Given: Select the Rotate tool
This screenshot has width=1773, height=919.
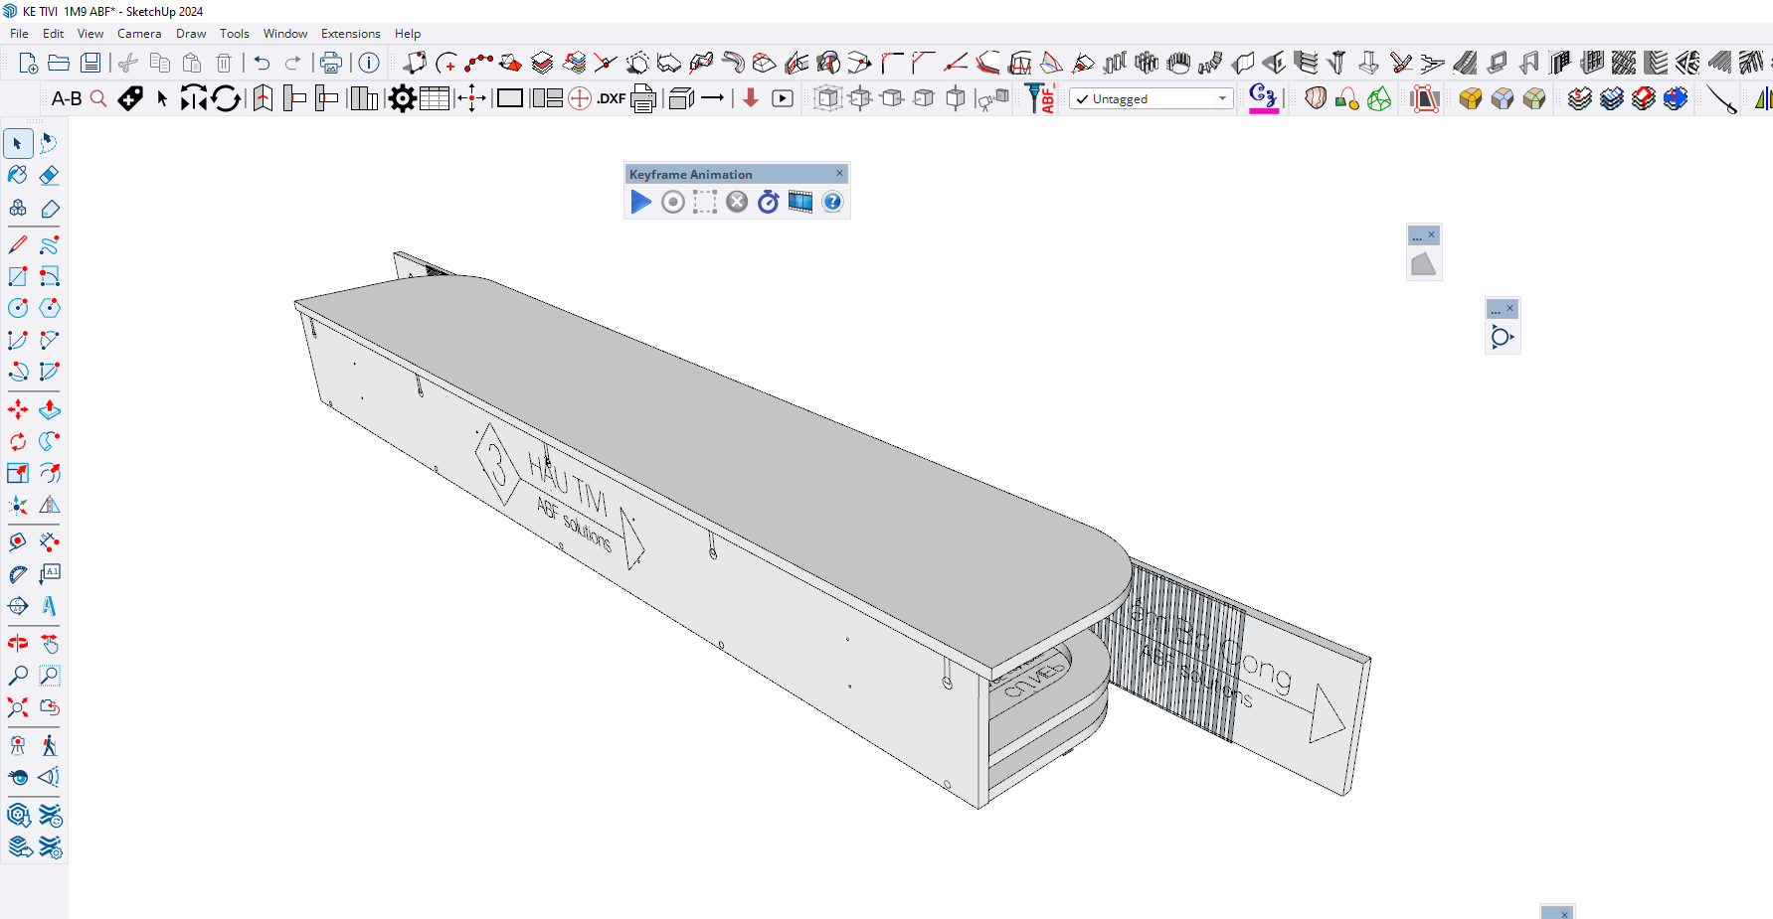Looking at the screenshot, I should tap(18, 441).
